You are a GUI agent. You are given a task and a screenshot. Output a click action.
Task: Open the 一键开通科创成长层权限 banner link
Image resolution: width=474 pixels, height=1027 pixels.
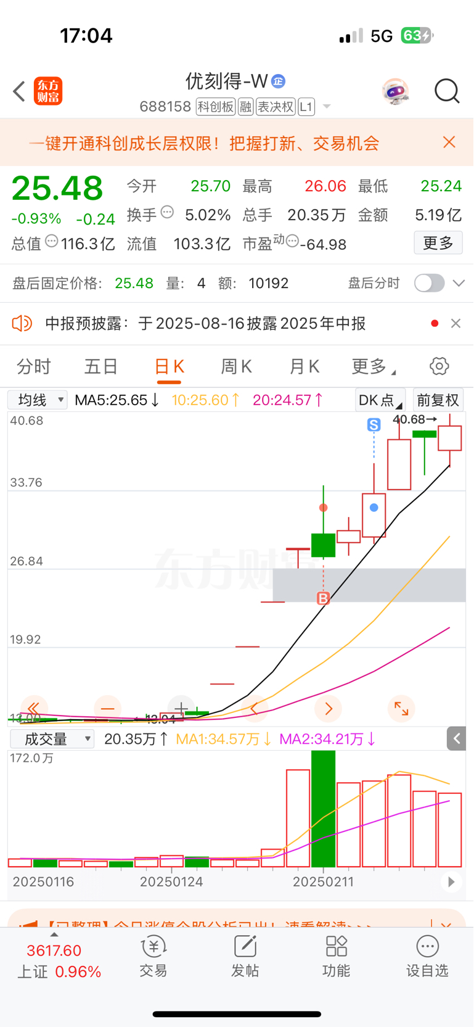tap(204, 144)
